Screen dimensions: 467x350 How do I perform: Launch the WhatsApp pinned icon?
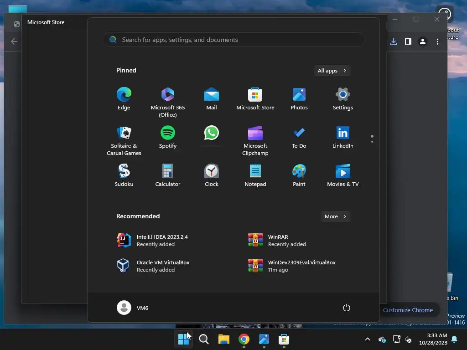(212, 133)
